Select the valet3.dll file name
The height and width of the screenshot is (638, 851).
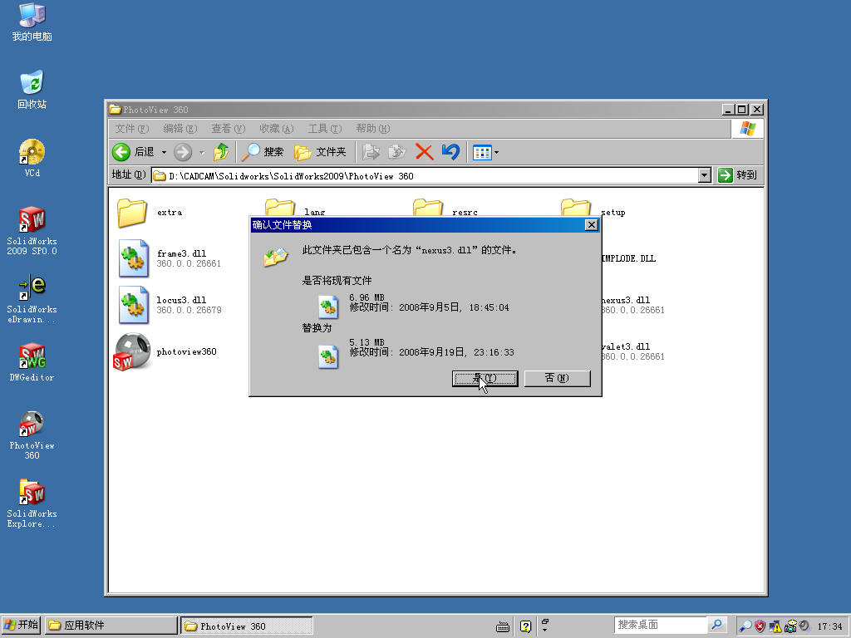[x=626, y=346]
